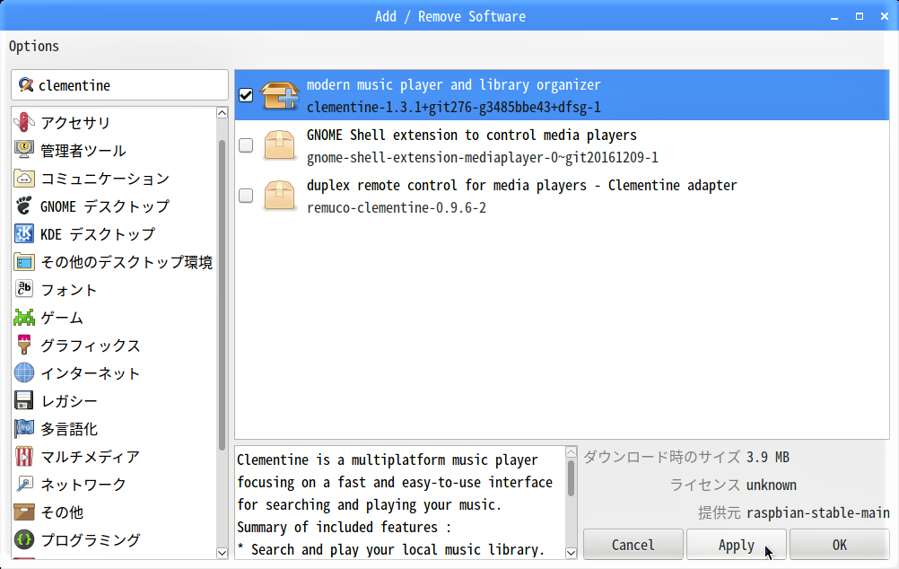
Task: Select 'GNOME Shell extension to control media players'
Action: [562, 145]
